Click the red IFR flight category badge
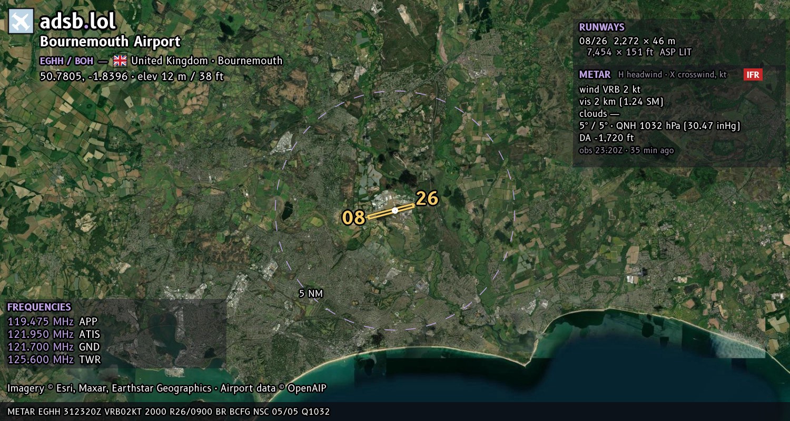The width and height of the screenshot is (790, 421). [x=753, y=75]
